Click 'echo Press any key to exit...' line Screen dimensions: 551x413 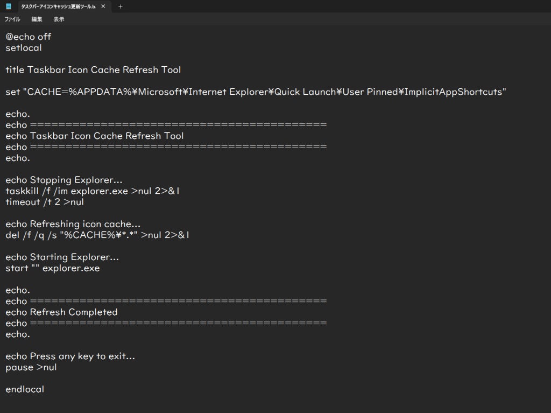(x=70, y=356)
